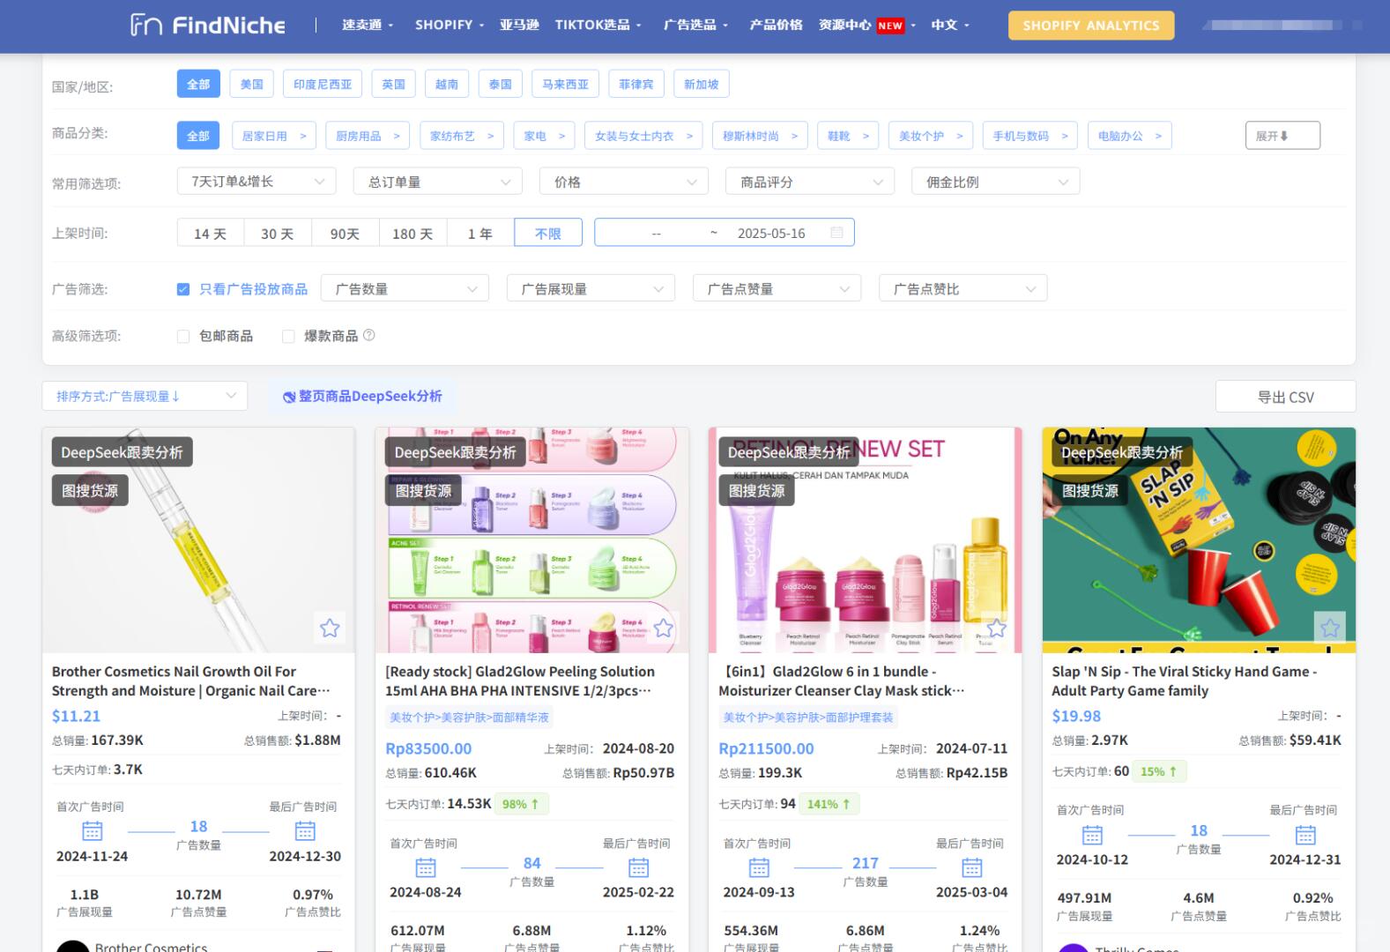This screenshot has width=1390, height=952.
Task: Star the Glad2Glow 6 in 1 bundle
Action: tap(996, 628)
